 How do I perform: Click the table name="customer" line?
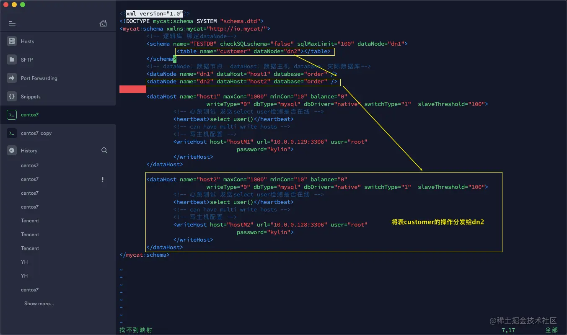pos(254,52)
